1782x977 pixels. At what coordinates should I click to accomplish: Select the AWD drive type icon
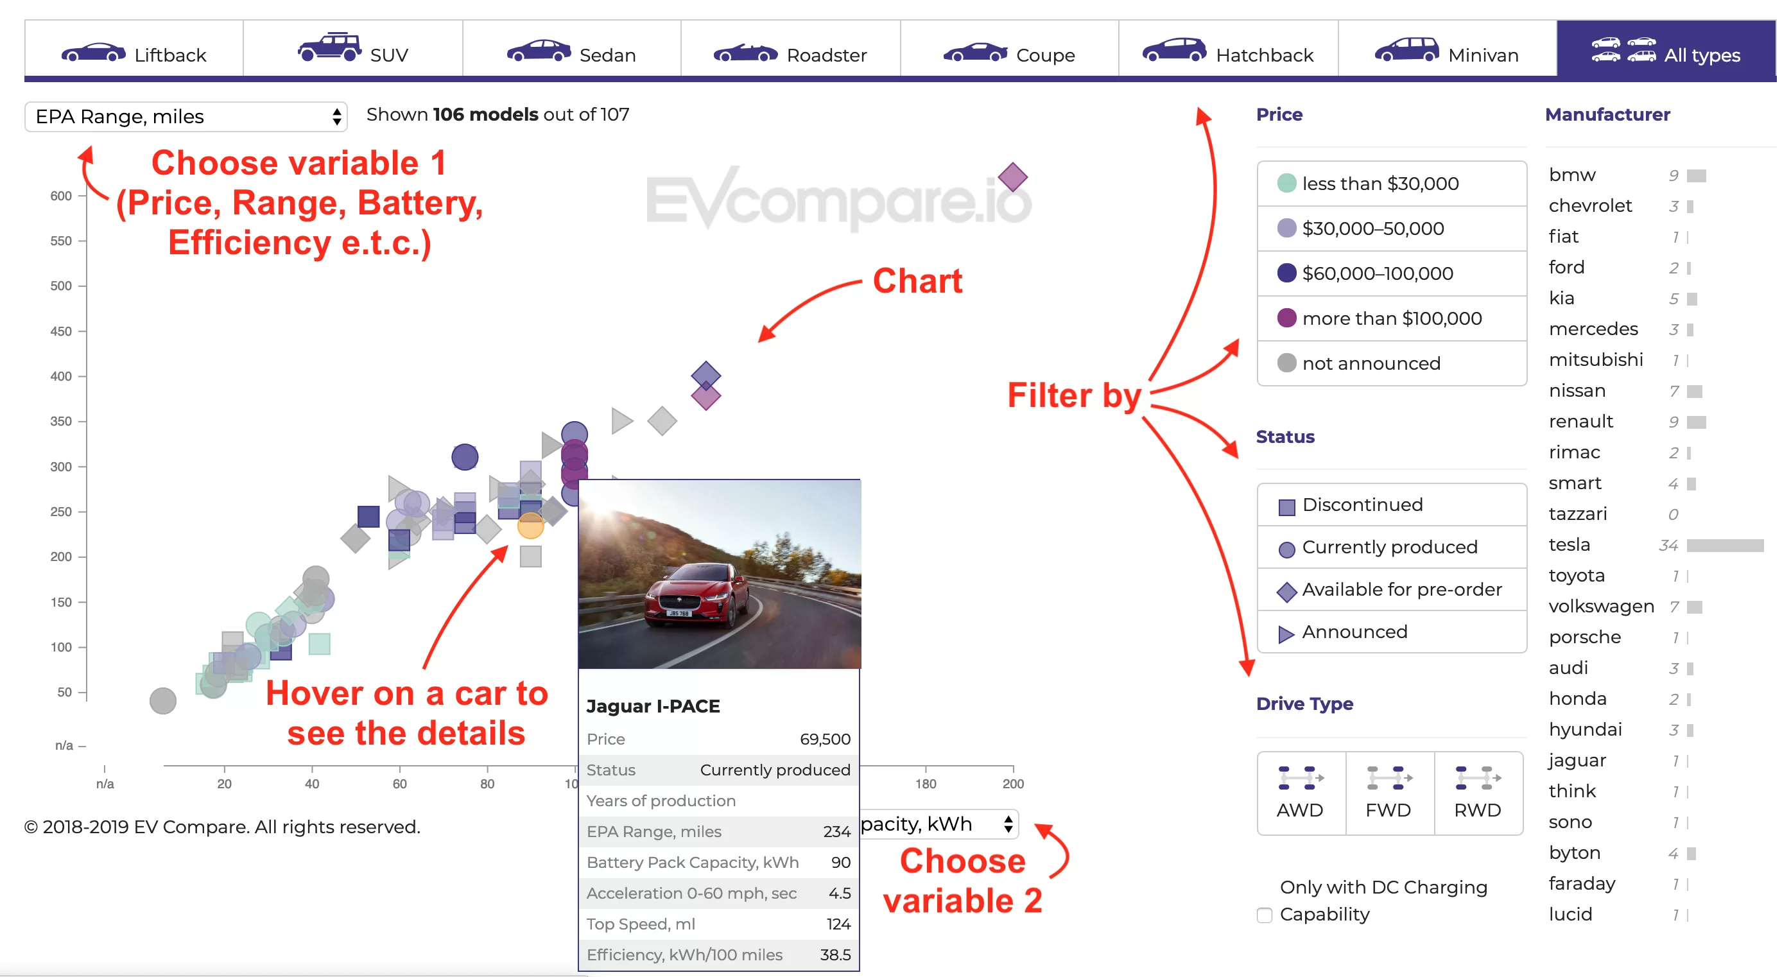pyautogui.click(x=1300, y=779)
